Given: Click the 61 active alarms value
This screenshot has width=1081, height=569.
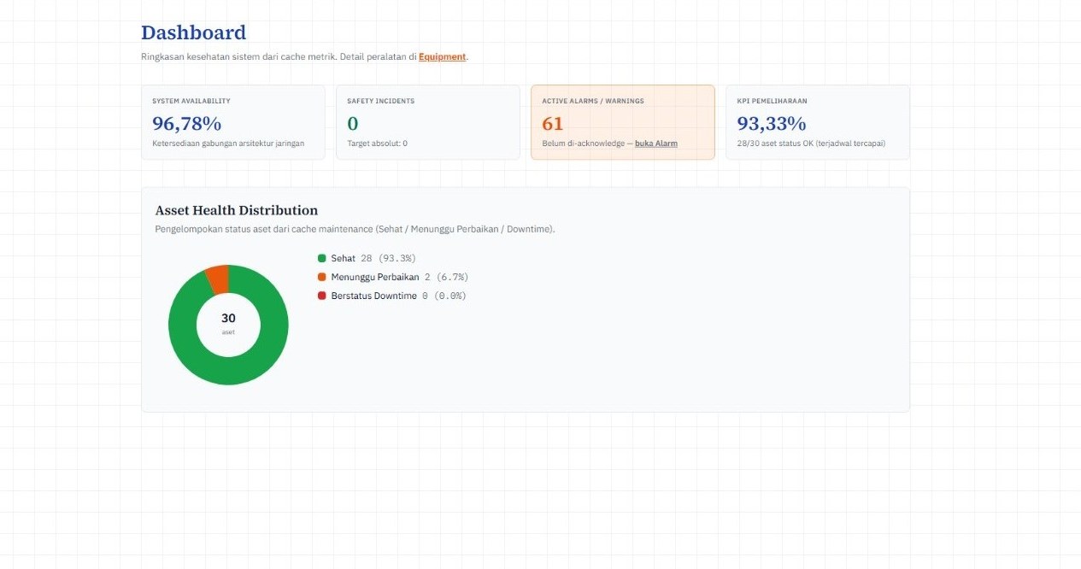Looking at the screenshot, I should (553, 123).
